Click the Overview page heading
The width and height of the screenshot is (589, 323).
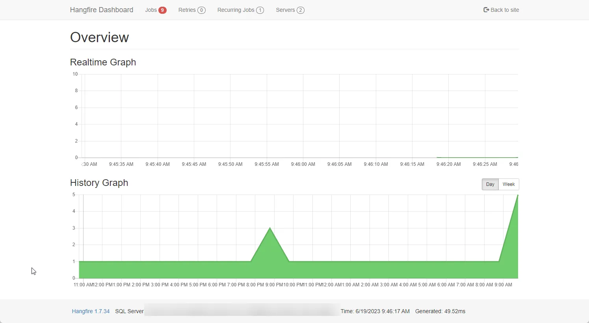click(99, 37)
